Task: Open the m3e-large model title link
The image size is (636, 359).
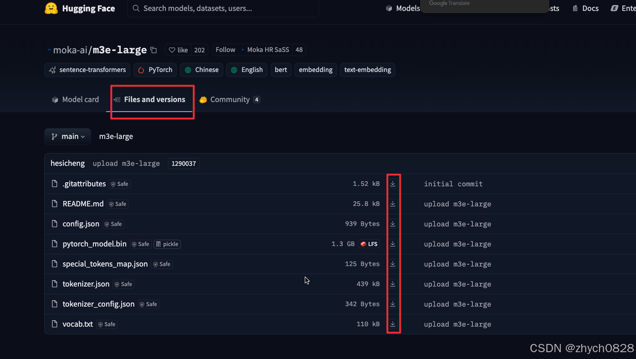Action: click(x=120, y=50)
